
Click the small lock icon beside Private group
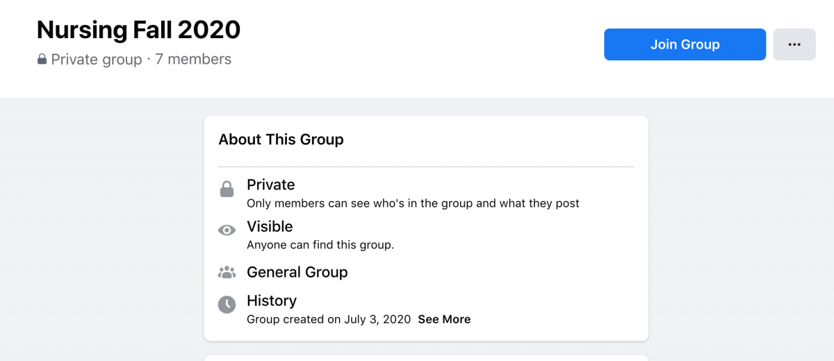pyautogui.click(x=42, y=60)
